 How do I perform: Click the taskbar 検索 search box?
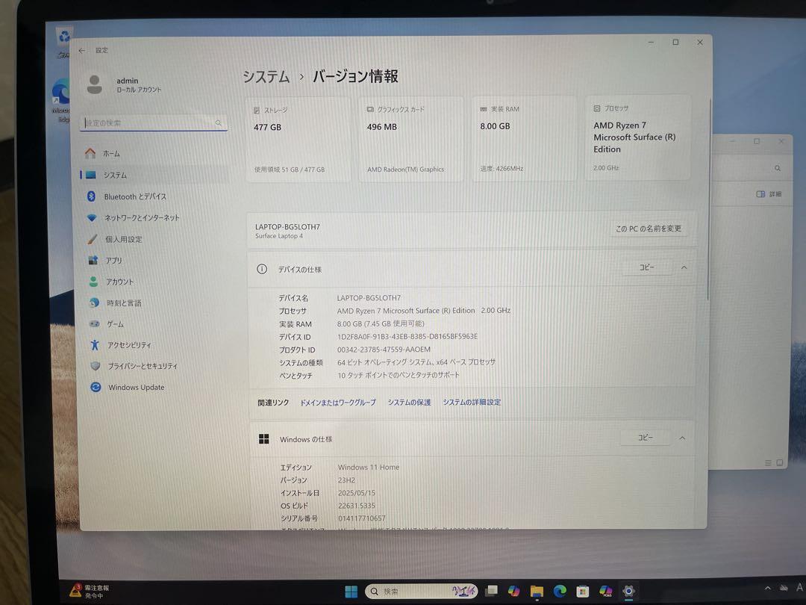pyautogui.click(x=421, y=592)
